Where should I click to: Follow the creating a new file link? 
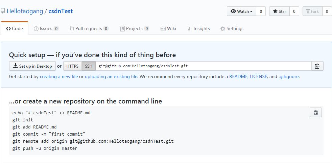pyautogui.click(x=59, y=76)
